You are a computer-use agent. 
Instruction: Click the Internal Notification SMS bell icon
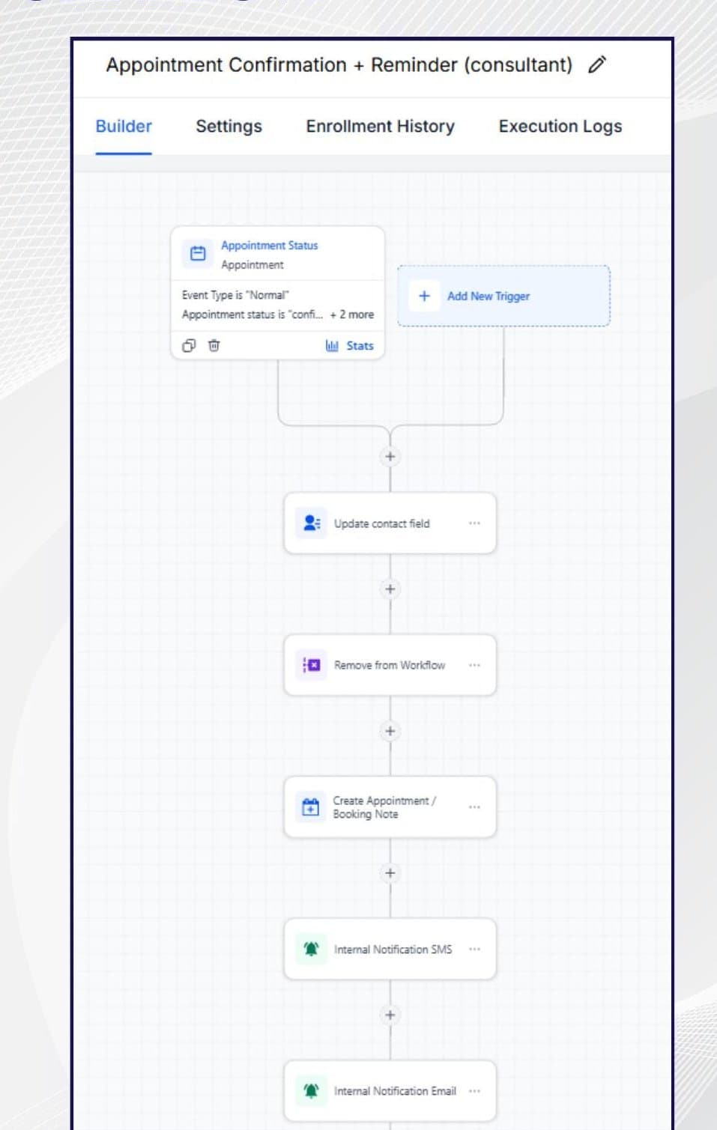point(311,949)
